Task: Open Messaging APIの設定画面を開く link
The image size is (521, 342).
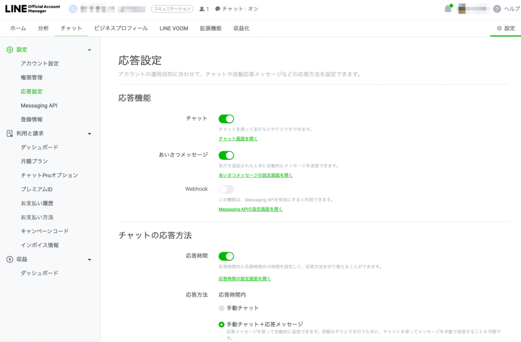Action: click(250, 209)
